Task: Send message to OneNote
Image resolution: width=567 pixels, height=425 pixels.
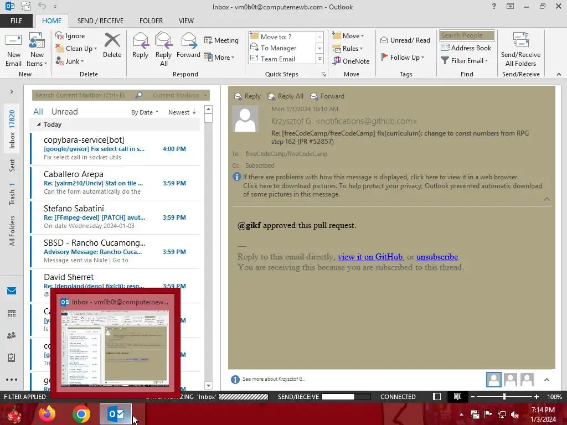Action: point(351,61)
